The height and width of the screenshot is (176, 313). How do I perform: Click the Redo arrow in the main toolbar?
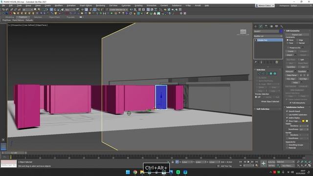[7, 10]
